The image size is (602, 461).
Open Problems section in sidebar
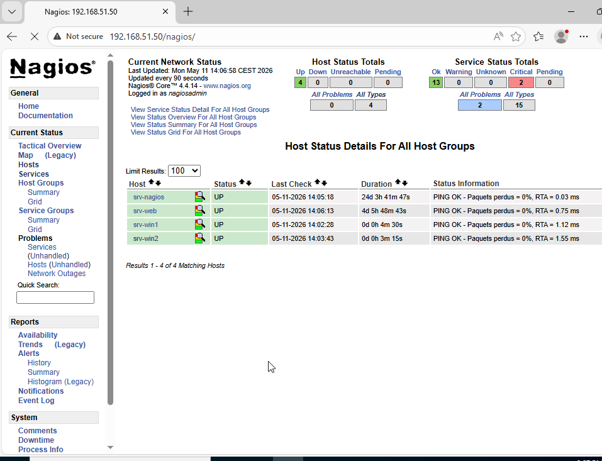click(x=35, y=238)
